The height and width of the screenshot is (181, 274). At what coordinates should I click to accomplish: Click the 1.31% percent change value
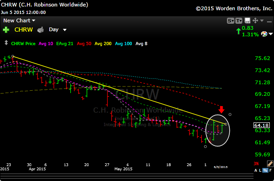point(250,34)
